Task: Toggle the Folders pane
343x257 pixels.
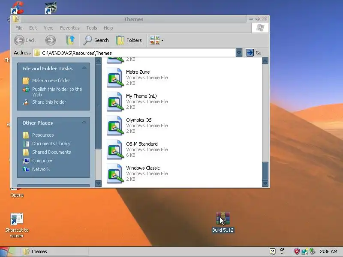Action: point(129,40)
